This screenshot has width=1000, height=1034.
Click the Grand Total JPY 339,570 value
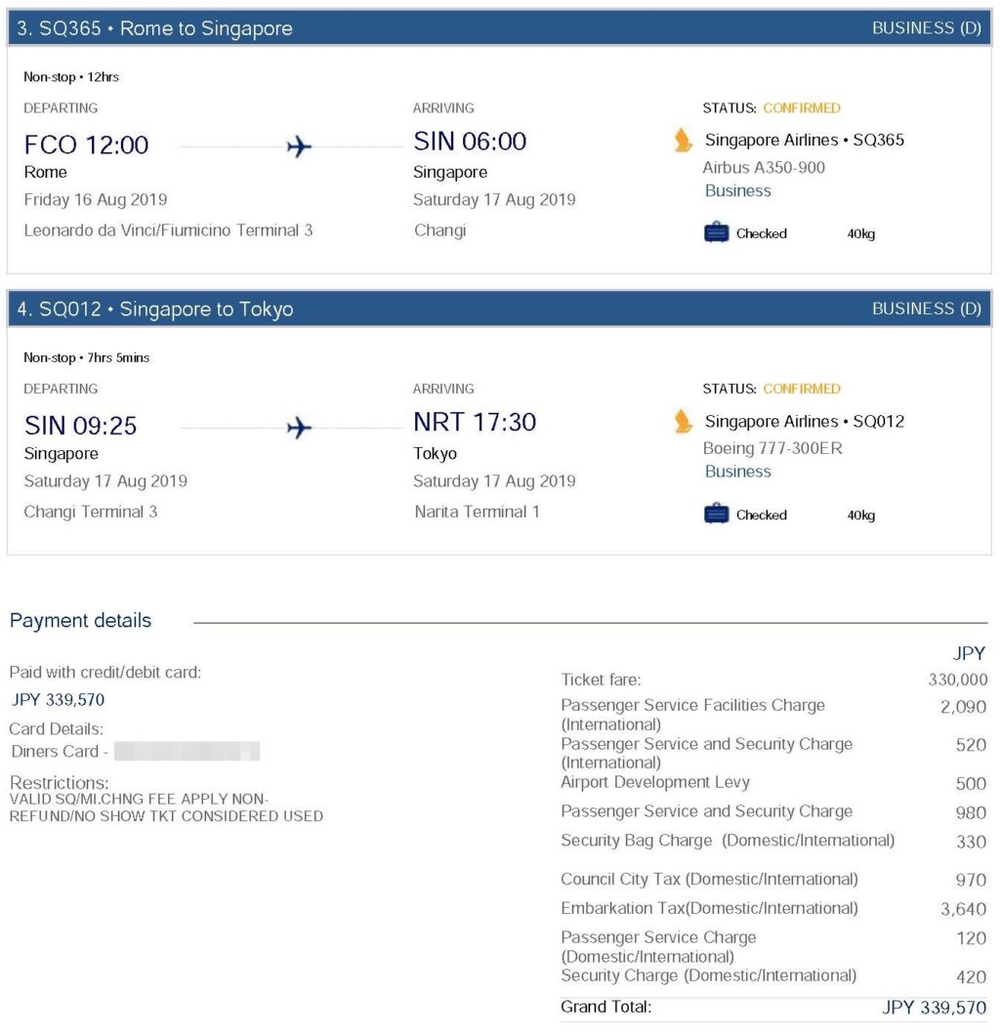[x=934, y=1008]
